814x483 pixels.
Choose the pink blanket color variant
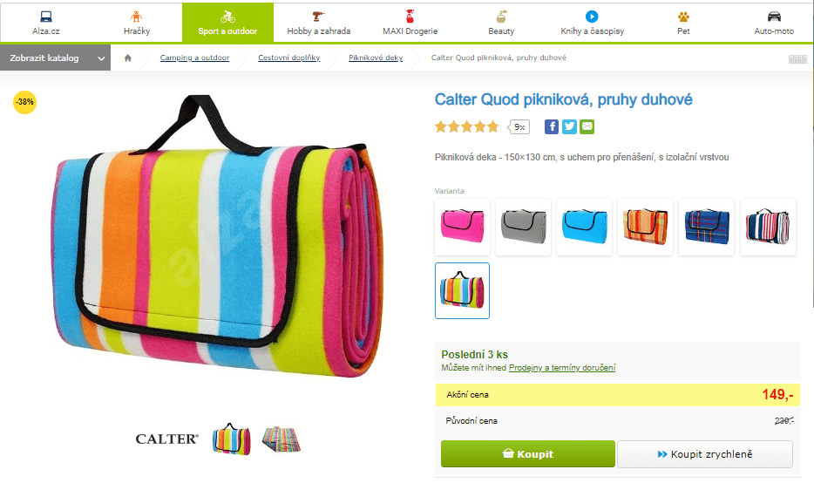[x=462, y=227]
